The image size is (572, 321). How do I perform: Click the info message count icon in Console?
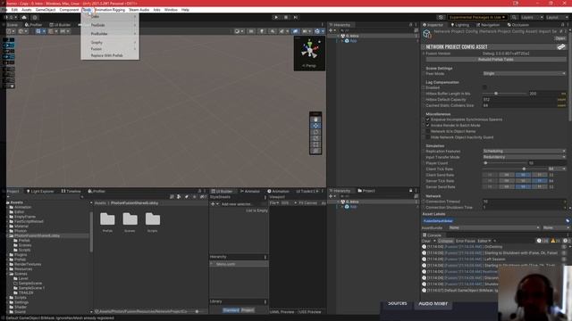pos(543,241)
